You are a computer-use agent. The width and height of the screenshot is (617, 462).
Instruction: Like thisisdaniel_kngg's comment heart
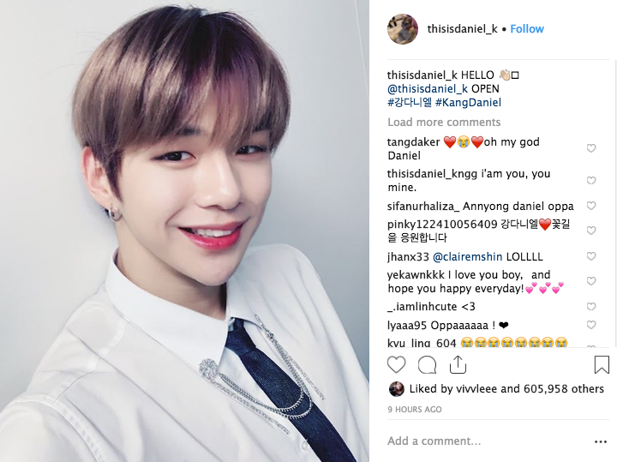[x=591, y=180]
